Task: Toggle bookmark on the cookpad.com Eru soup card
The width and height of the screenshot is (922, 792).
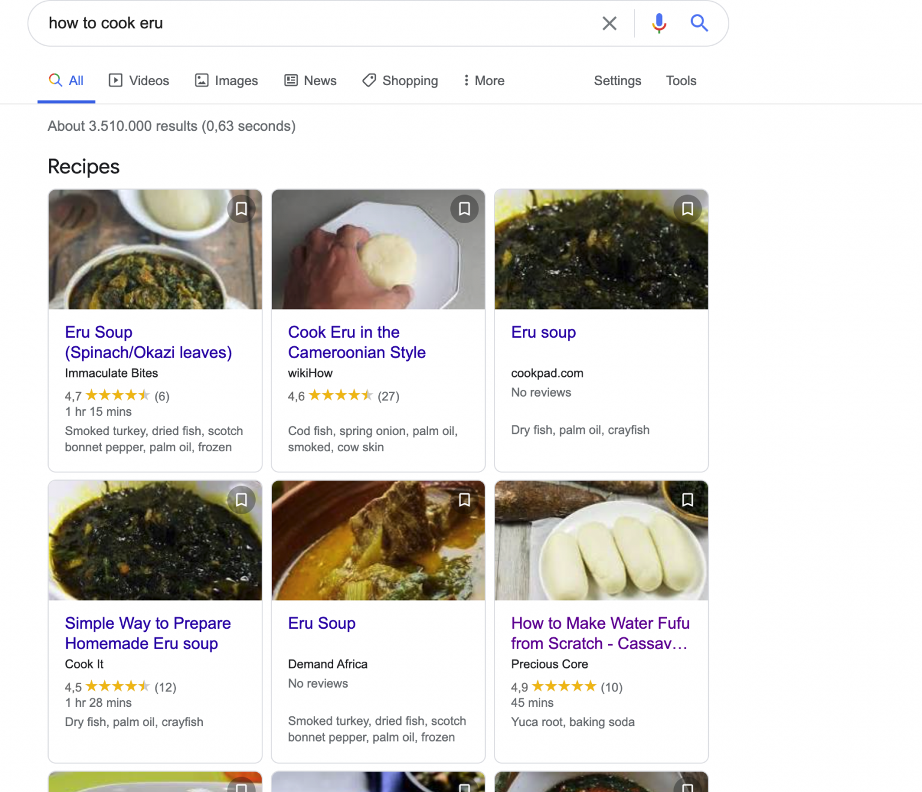Action: click(x=688, y=209)
